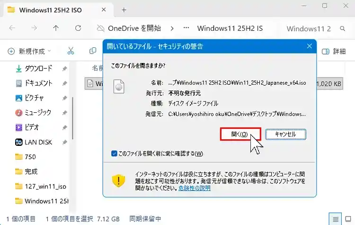Image resolution: width=355 pixels, height=225 pixels.
Task: Close the Windows11 25H2 ISO tab
Action: 104,10
